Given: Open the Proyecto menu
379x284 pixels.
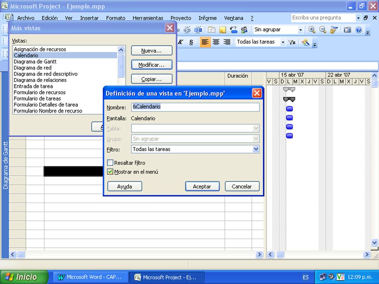Looking at the screenshot, I should click(x=181, y=18).
